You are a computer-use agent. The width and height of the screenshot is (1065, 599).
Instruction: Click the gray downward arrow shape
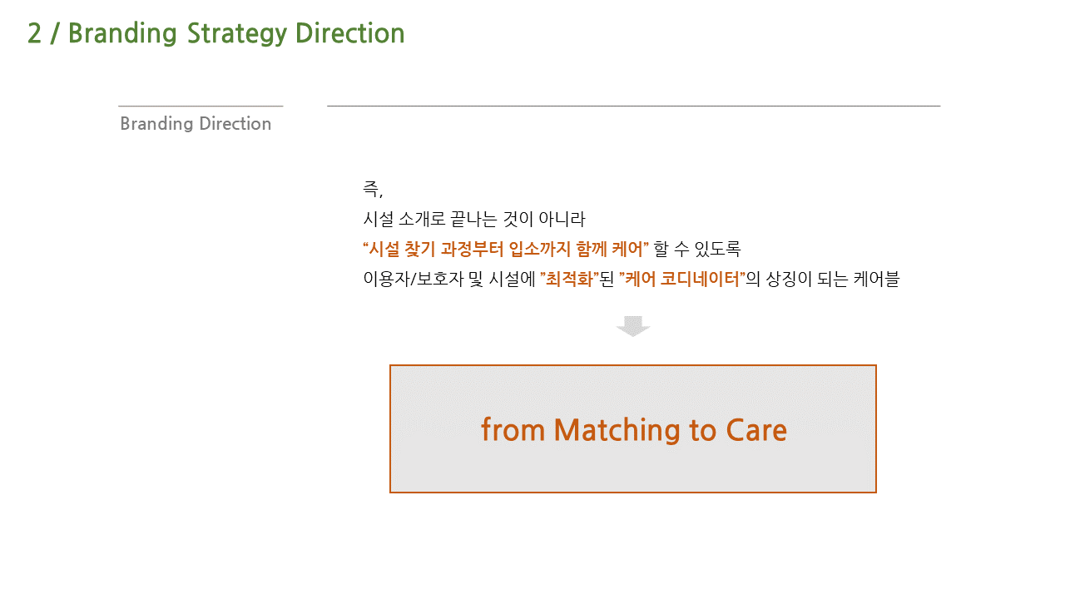pos(633,326)
